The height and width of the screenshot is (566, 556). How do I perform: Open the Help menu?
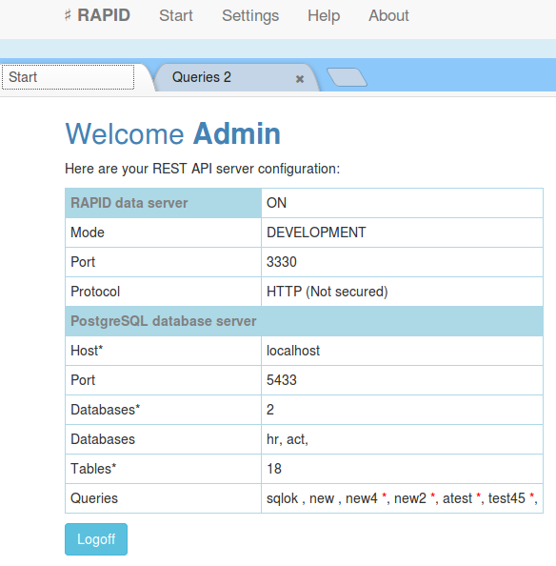click(x=324, y=15)
